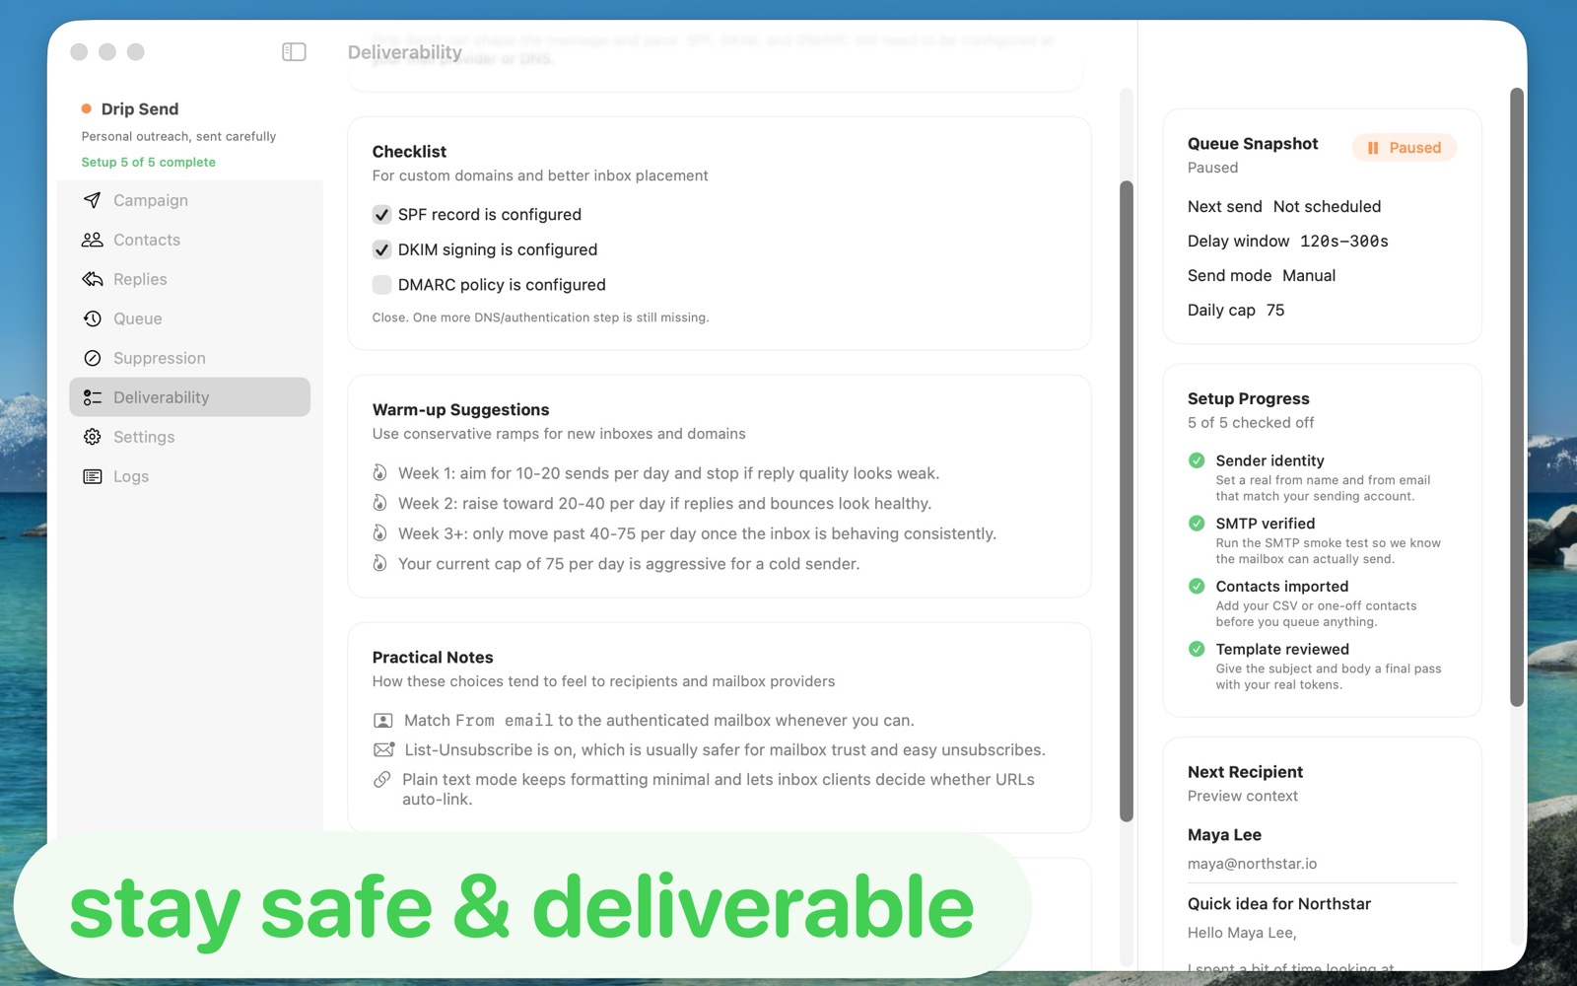The height and width of the screenshot is (986, 1577).
Task: Uncheck SPF record is configured
Action: [381, 214]
